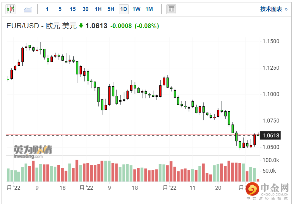Switch chart to 5H interval

111,9
